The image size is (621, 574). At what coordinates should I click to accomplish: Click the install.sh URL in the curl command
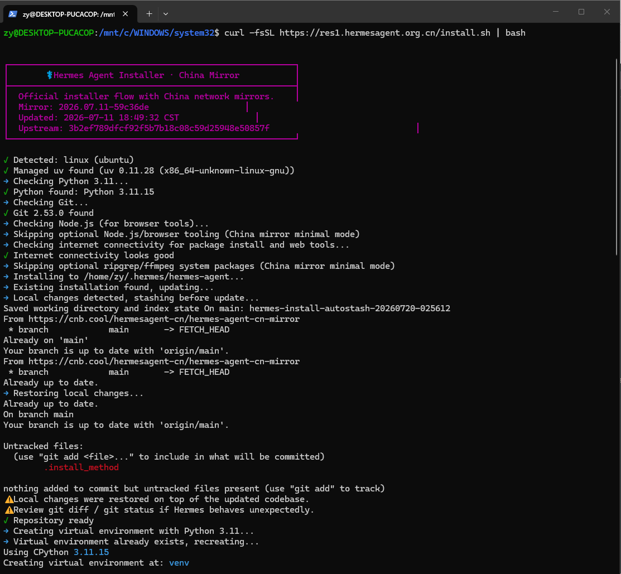point(384,33)
